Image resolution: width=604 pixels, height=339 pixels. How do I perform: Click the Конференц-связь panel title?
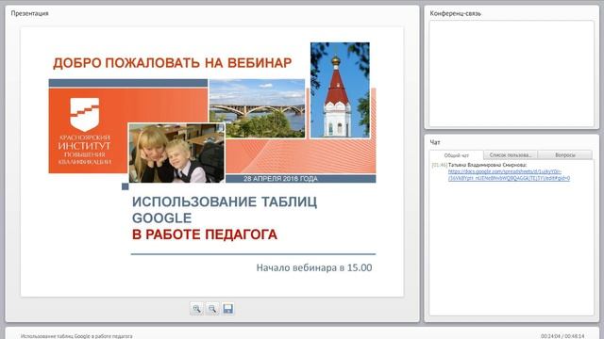[455, 13]
